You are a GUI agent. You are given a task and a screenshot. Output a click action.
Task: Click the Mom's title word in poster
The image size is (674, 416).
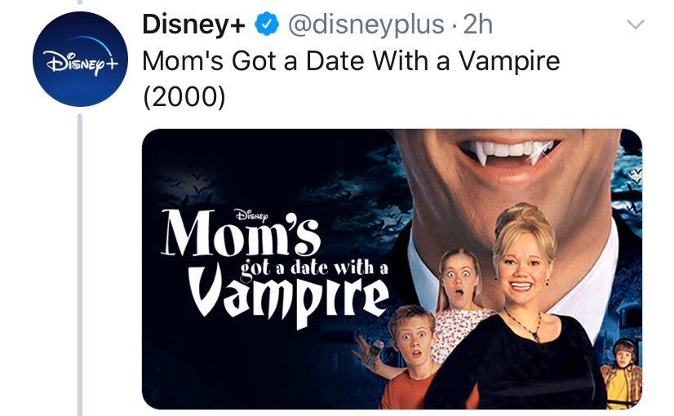241,234
